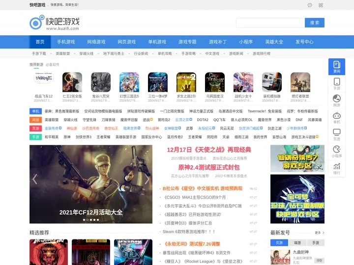Open news 《永劫无间》测试服7.26调整
Viewport: 354px width, 265px height.
(x=191, y=244)
